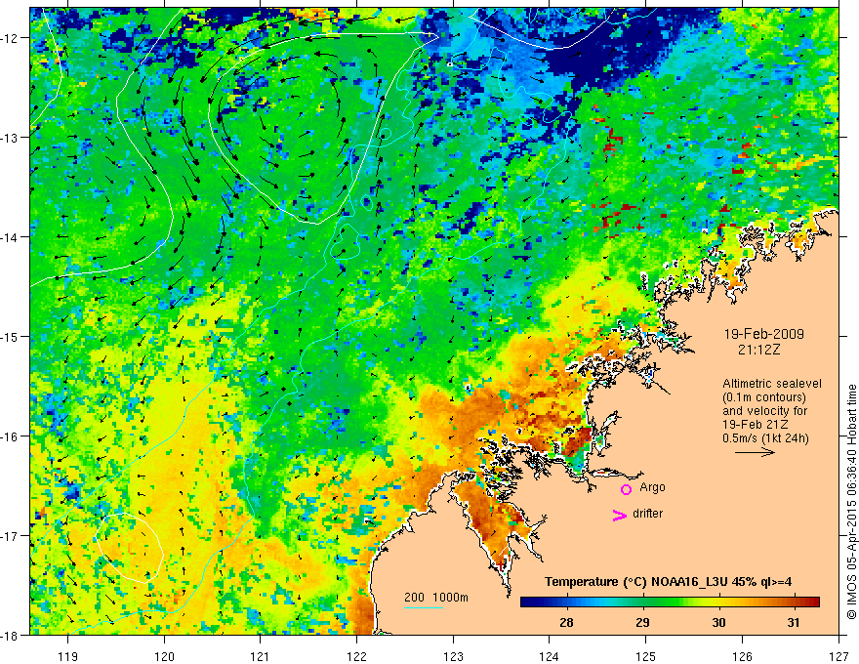Click the cyan 200 1000m contour legend line
Viewport: 859px width, 664px height.
click(x=424, y=607)
